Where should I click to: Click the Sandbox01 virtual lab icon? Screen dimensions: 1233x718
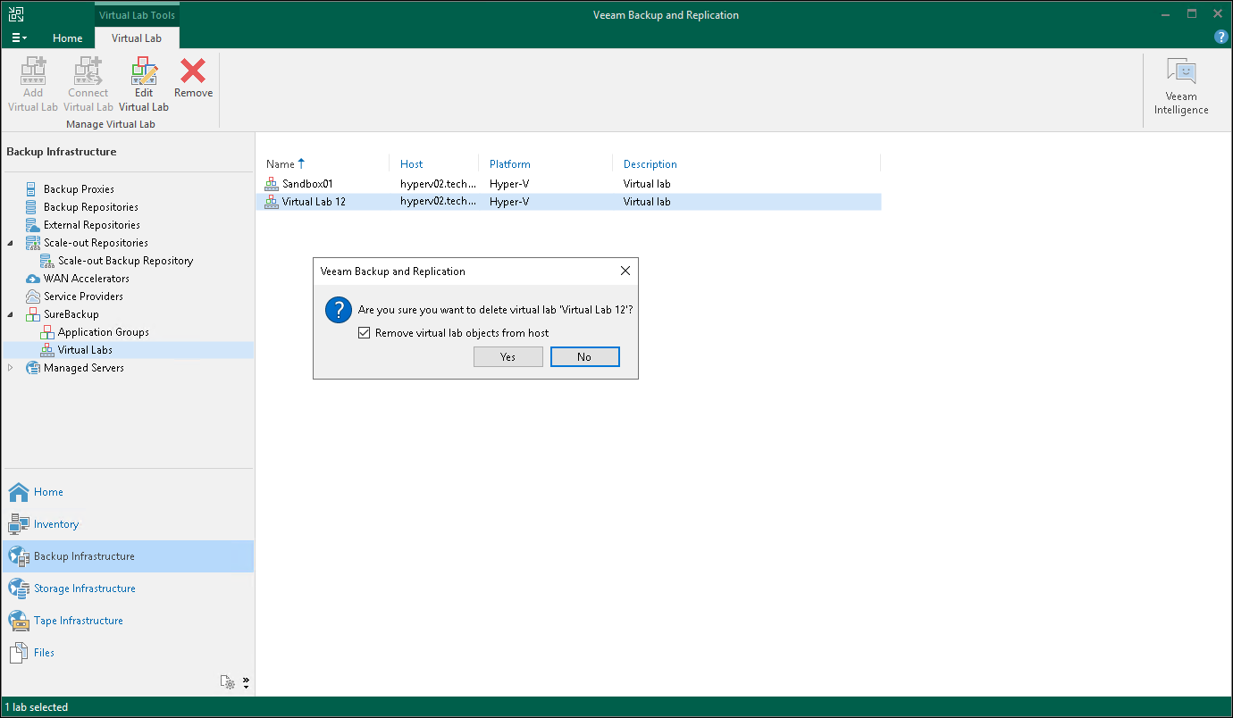(272, 184)
